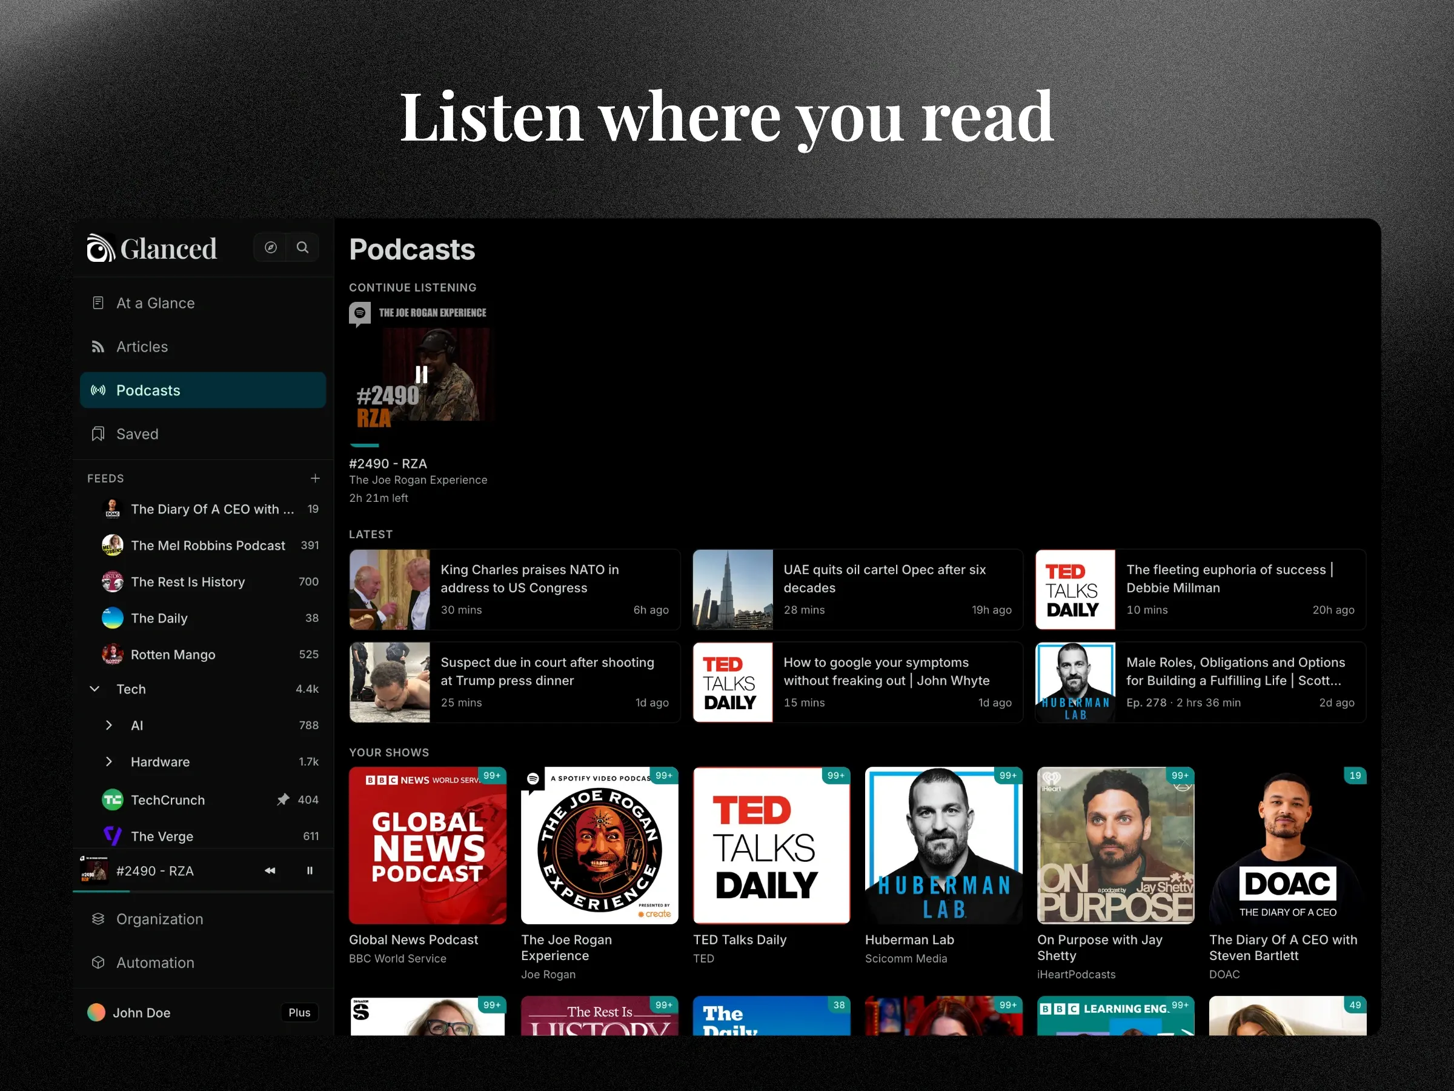Click the Saved bookmark icon

98,434
